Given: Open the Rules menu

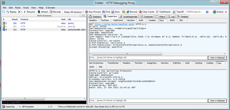Looking at the screenshot, I should point(18,8).
